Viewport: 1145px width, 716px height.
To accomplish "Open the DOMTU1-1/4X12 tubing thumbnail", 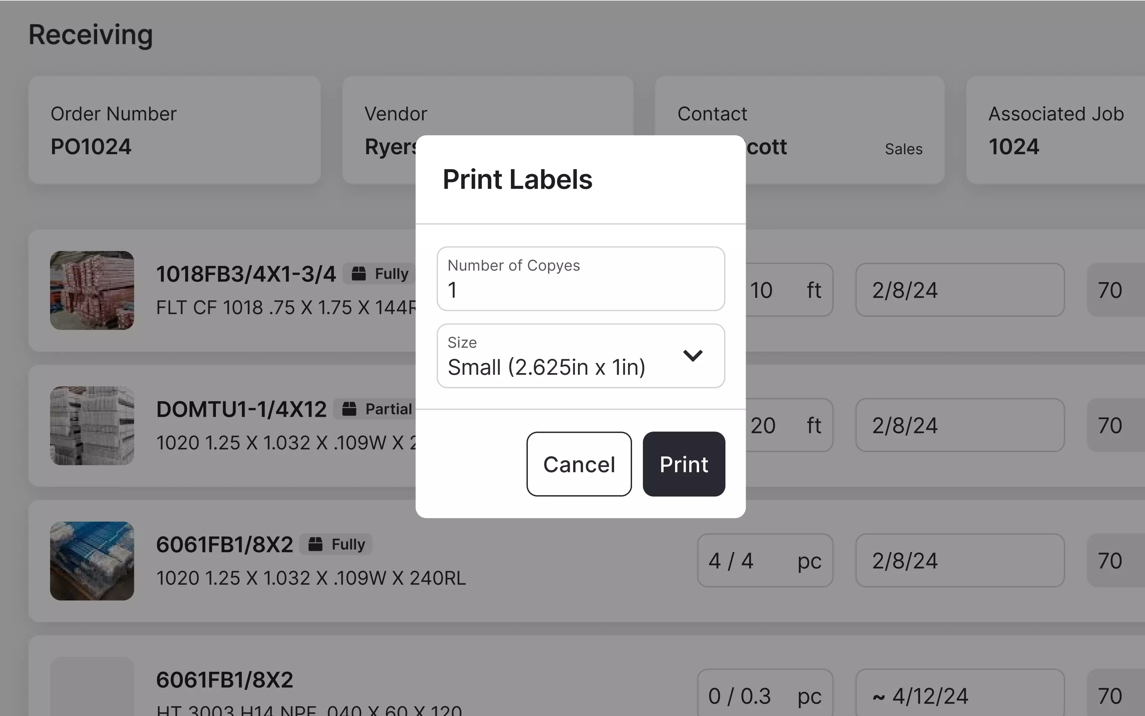I will pos(92,425).
